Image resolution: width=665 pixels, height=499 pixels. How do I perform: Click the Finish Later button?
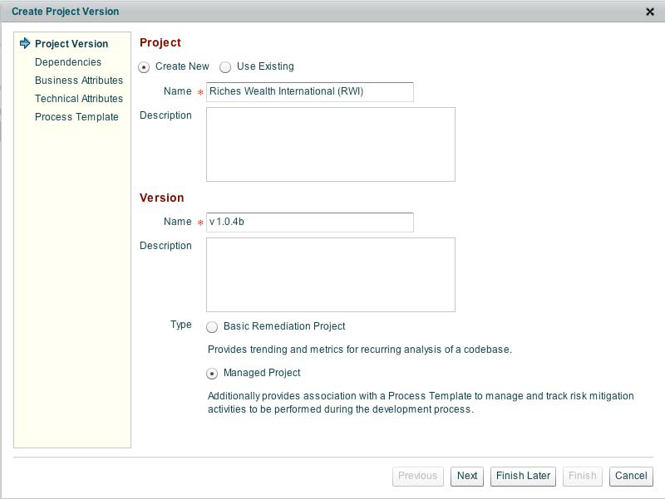(x=523, y=476)
